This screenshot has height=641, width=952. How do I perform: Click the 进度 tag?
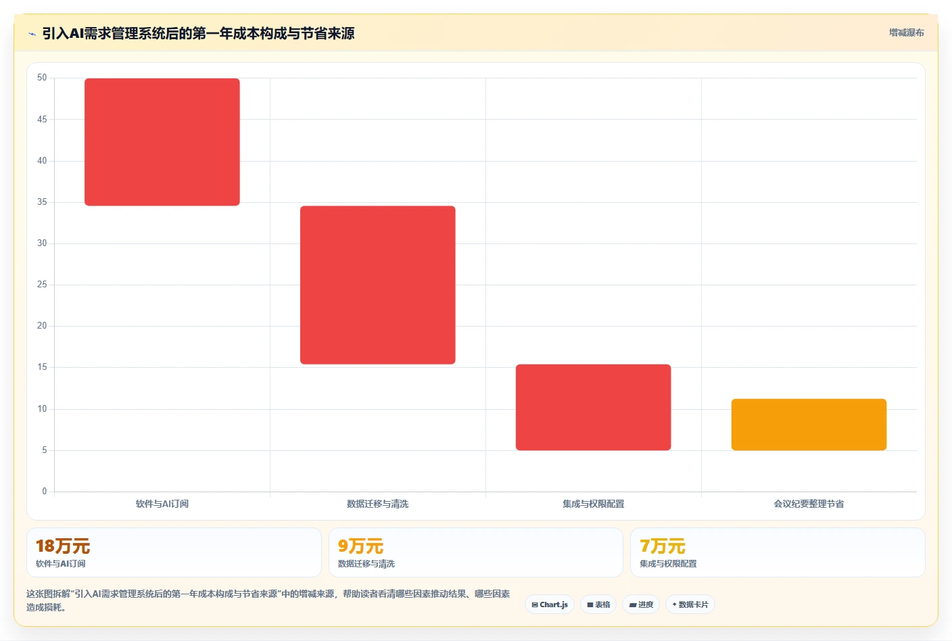pyautogui.click(x=641, y=604)
